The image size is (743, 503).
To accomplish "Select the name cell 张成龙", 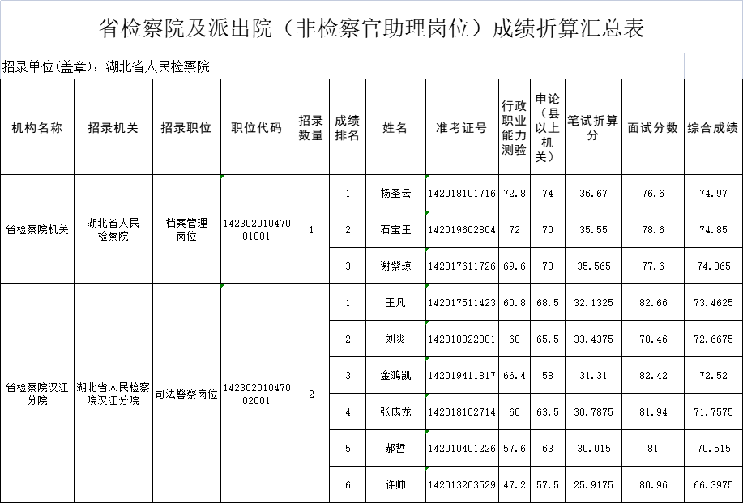I will (395, 411).
